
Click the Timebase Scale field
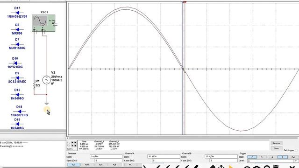[x=106, y=156]
